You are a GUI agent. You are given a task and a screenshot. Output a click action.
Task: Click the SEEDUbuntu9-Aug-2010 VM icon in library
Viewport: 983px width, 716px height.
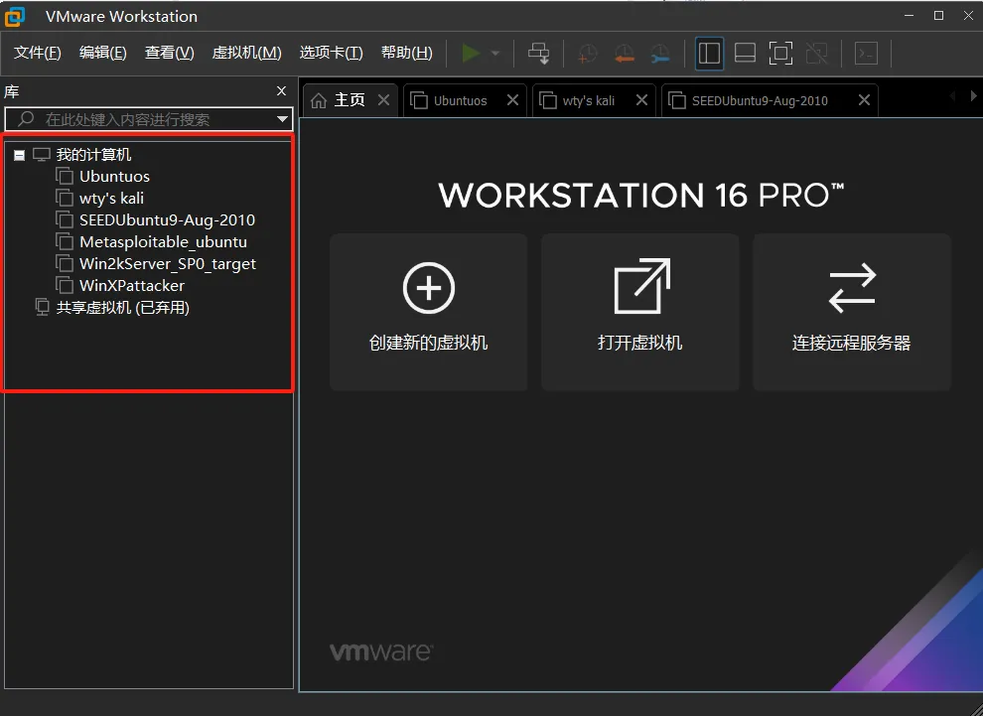pyautogui.click(x=65, y=220)
